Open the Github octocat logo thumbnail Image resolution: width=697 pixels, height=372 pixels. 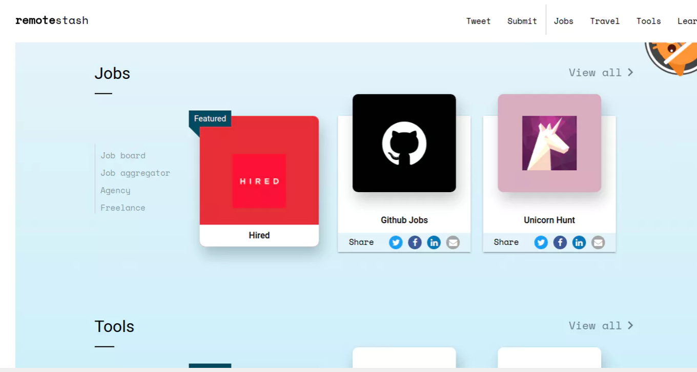pyautogui.click(x=404, y=143)
